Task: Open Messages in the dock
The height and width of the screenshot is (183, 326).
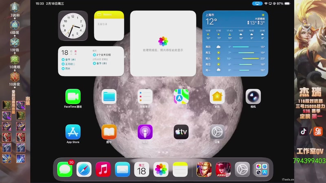Action: click(x=65, y=170)
